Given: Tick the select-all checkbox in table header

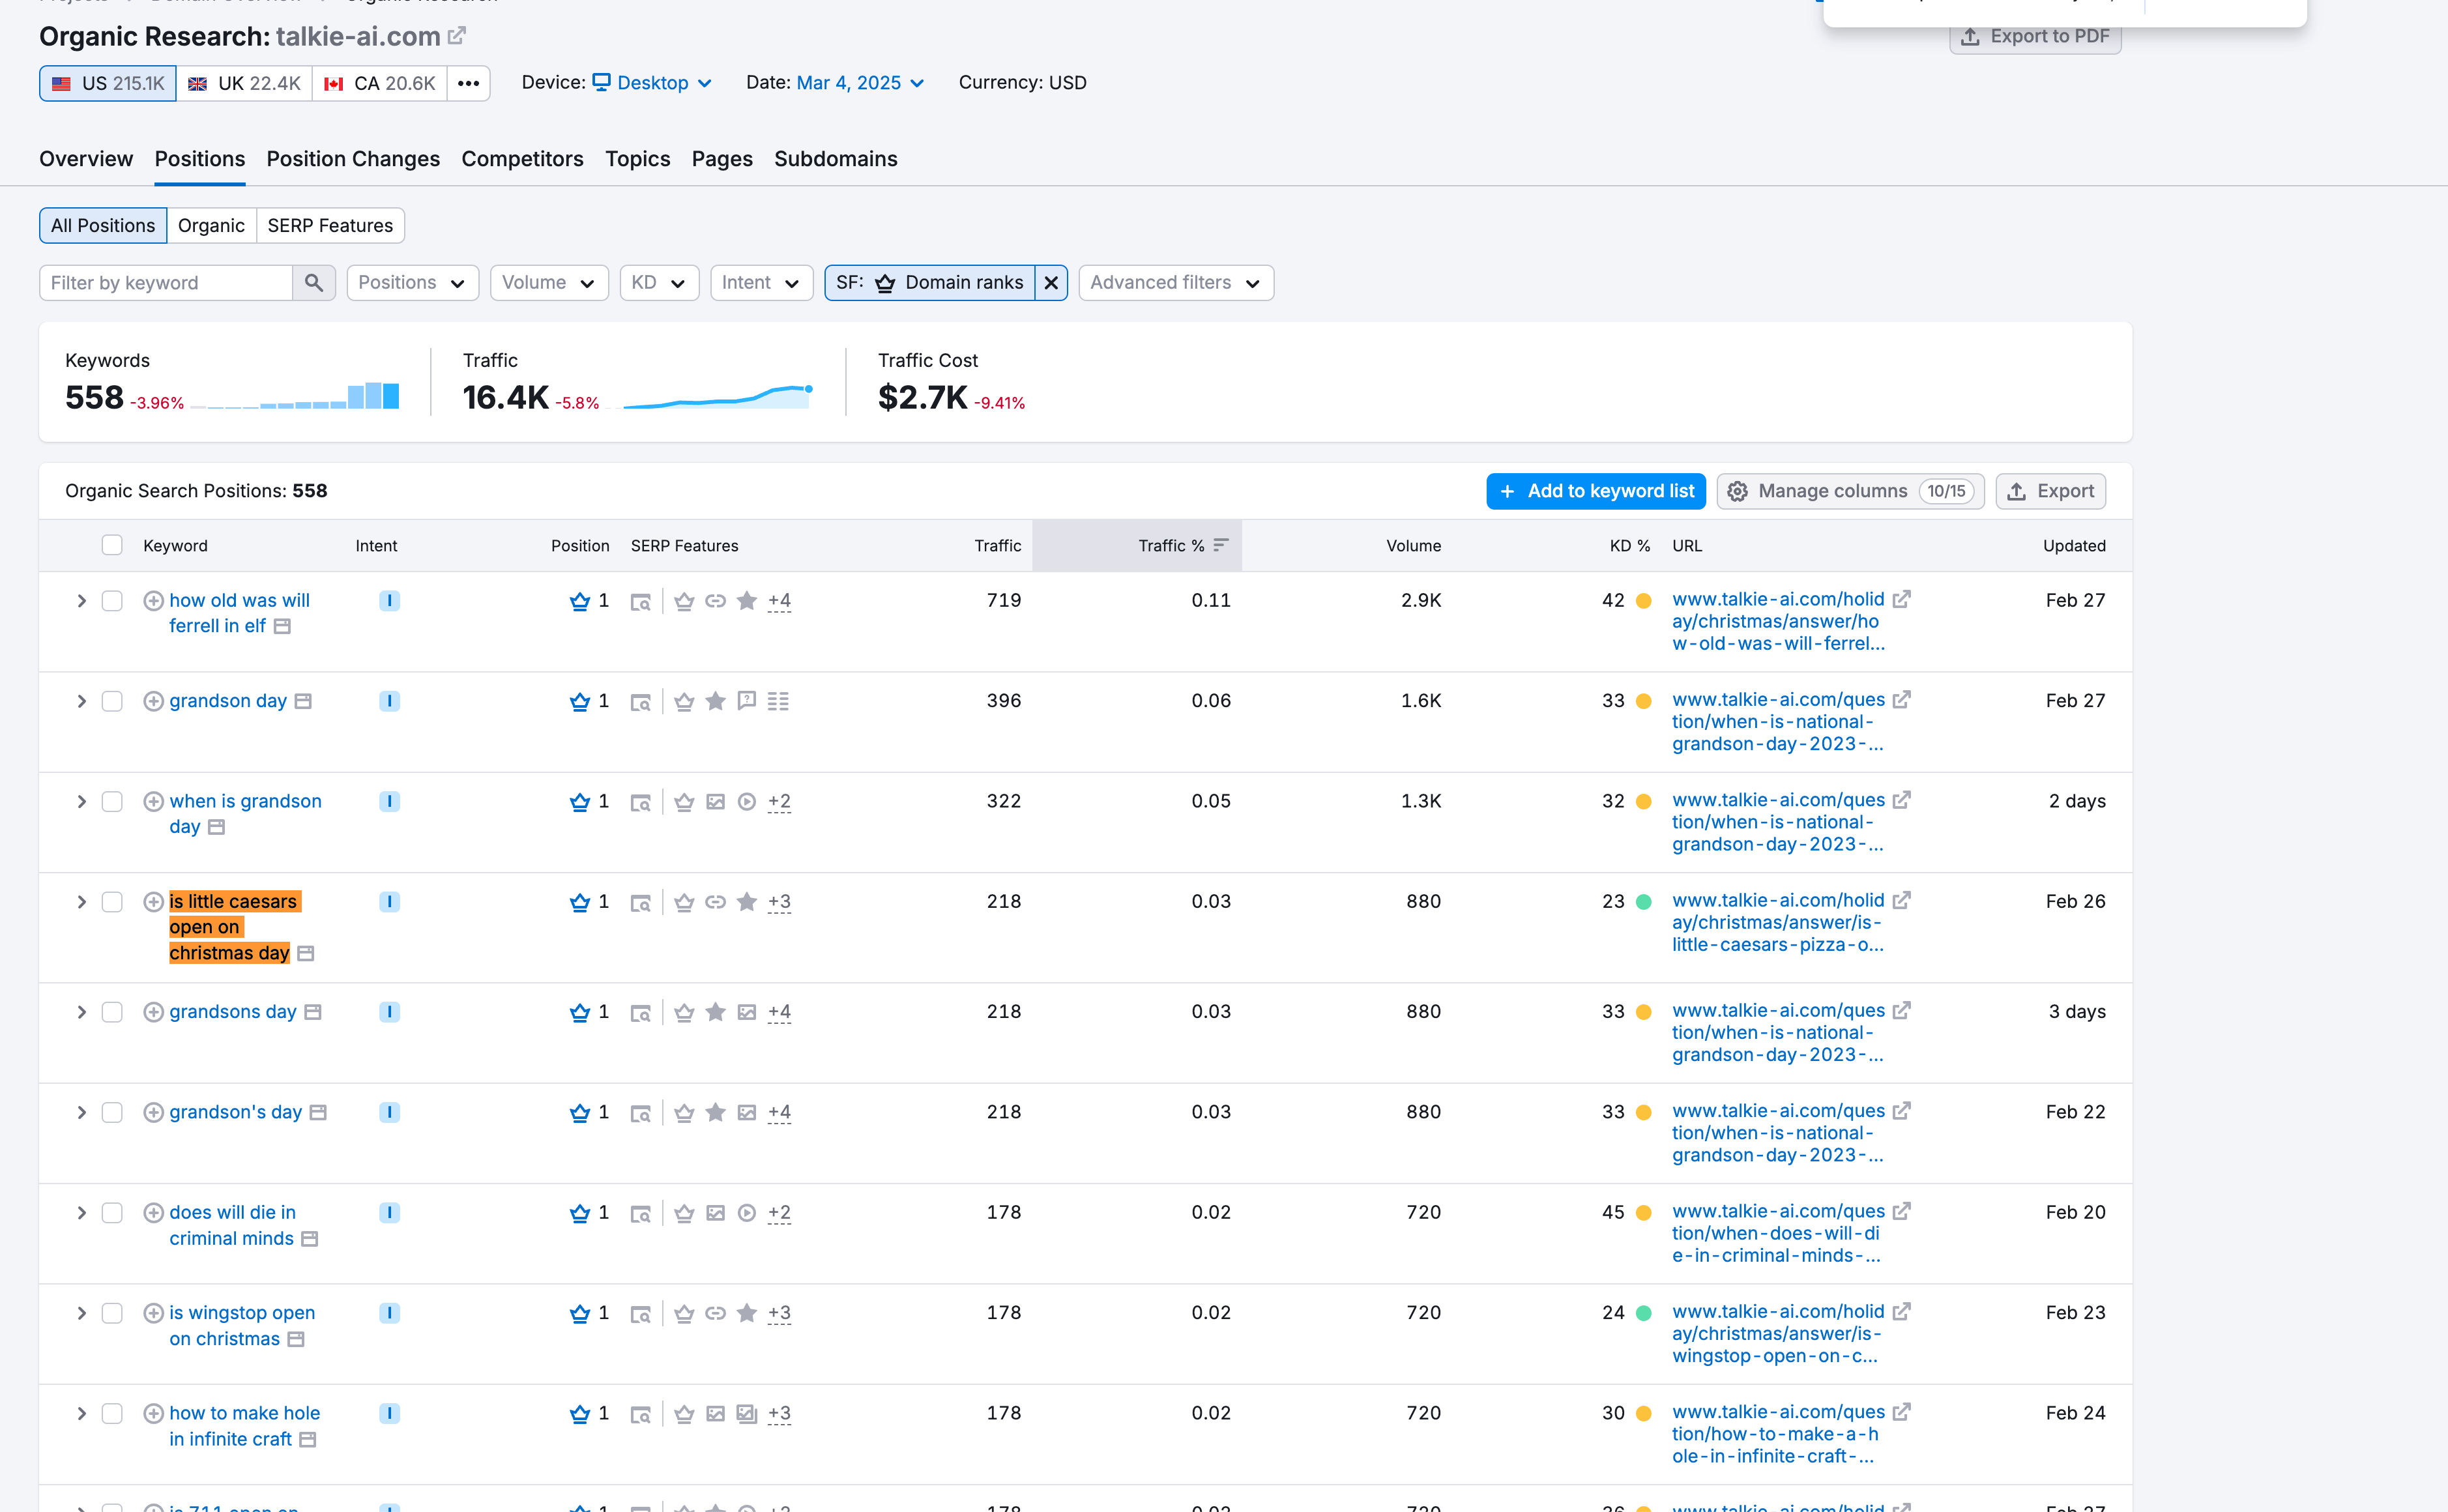Looking at the screenshot, I should click(112, 545).
